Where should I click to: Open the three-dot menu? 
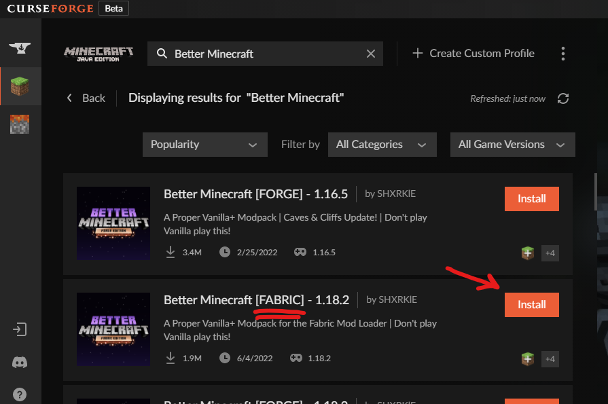tap(563, 54)
